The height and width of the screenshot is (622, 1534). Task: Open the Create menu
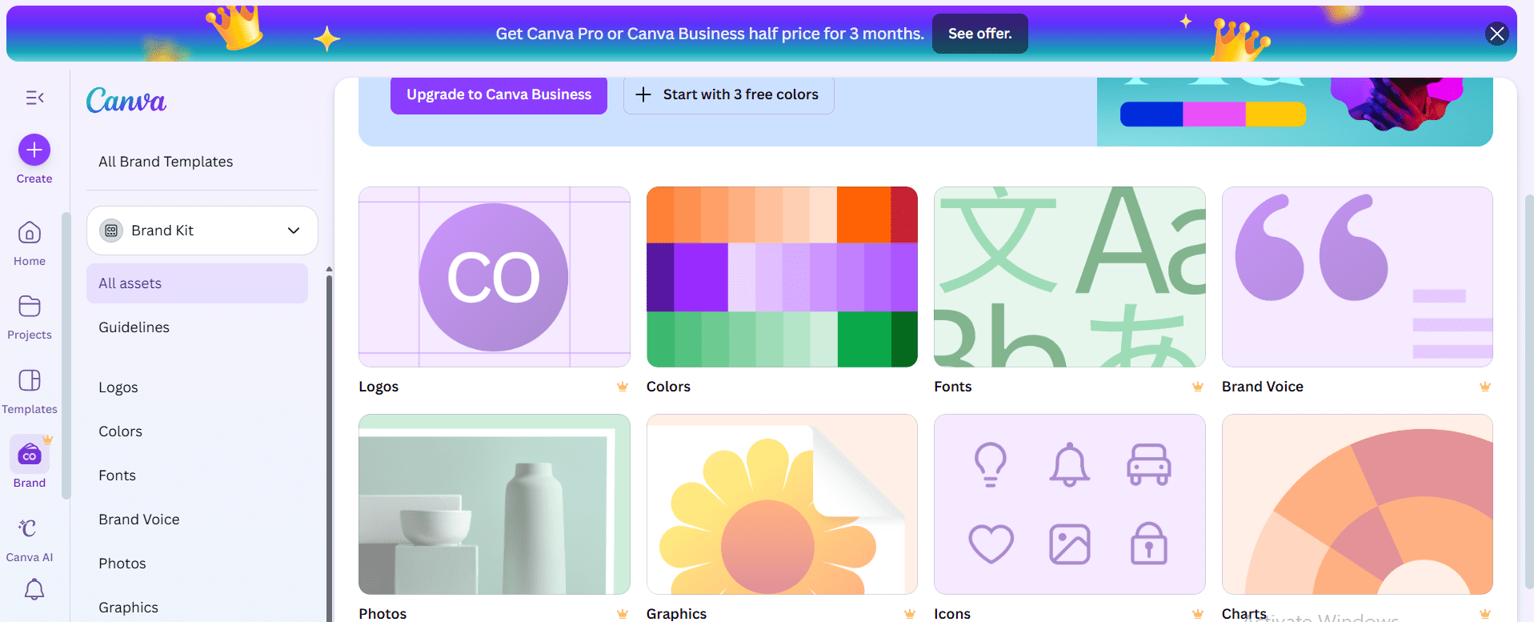(x=33, y=149)
